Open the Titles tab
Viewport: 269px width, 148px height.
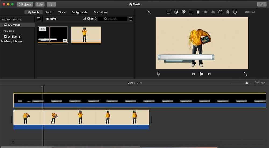tap(62, 12)
